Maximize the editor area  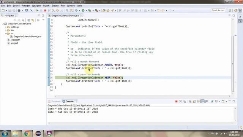point(234,16)
